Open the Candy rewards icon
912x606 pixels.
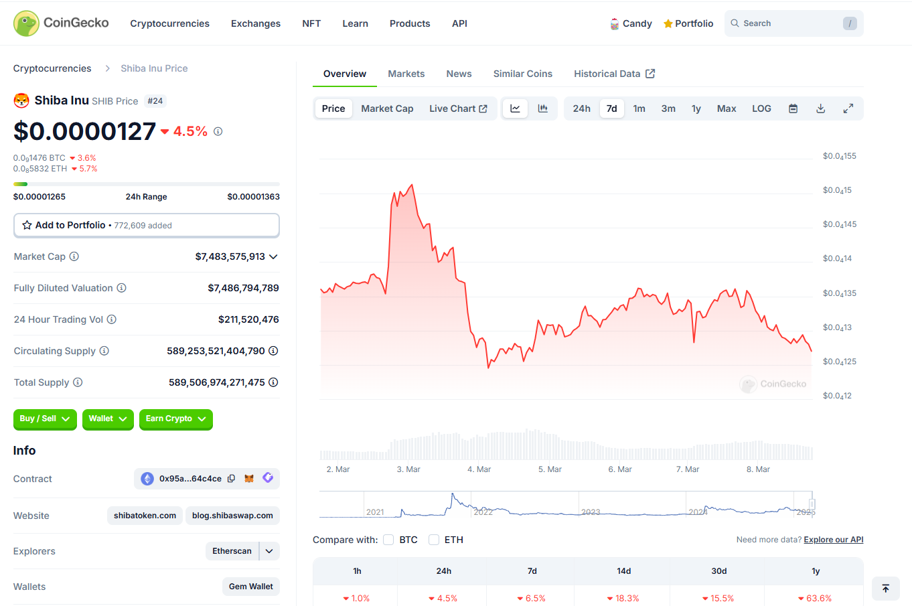tap(615, 24)
